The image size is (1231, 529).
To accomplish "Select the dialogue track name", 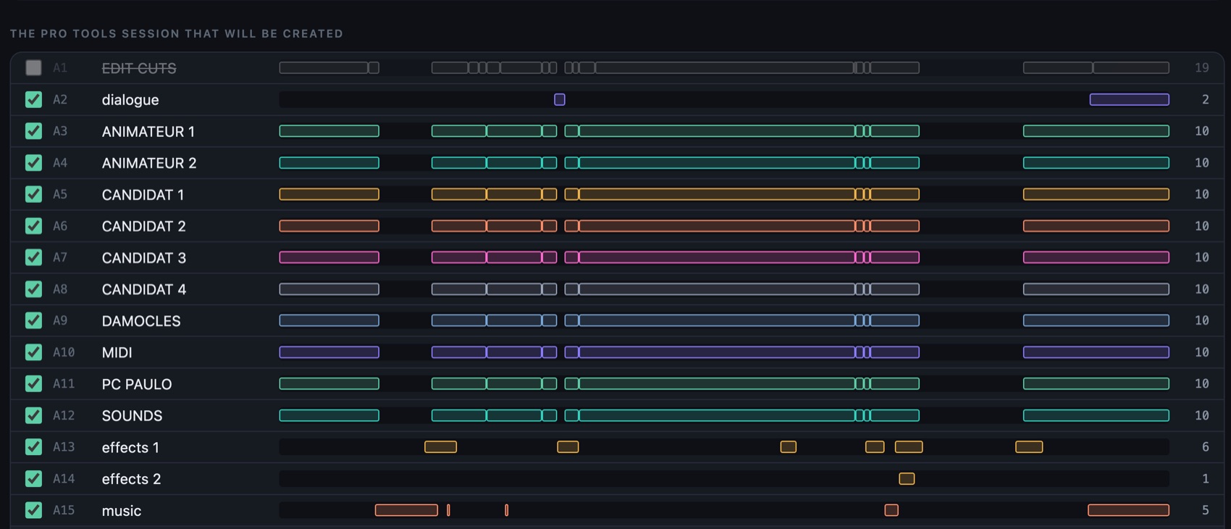I will pos(130,100).
